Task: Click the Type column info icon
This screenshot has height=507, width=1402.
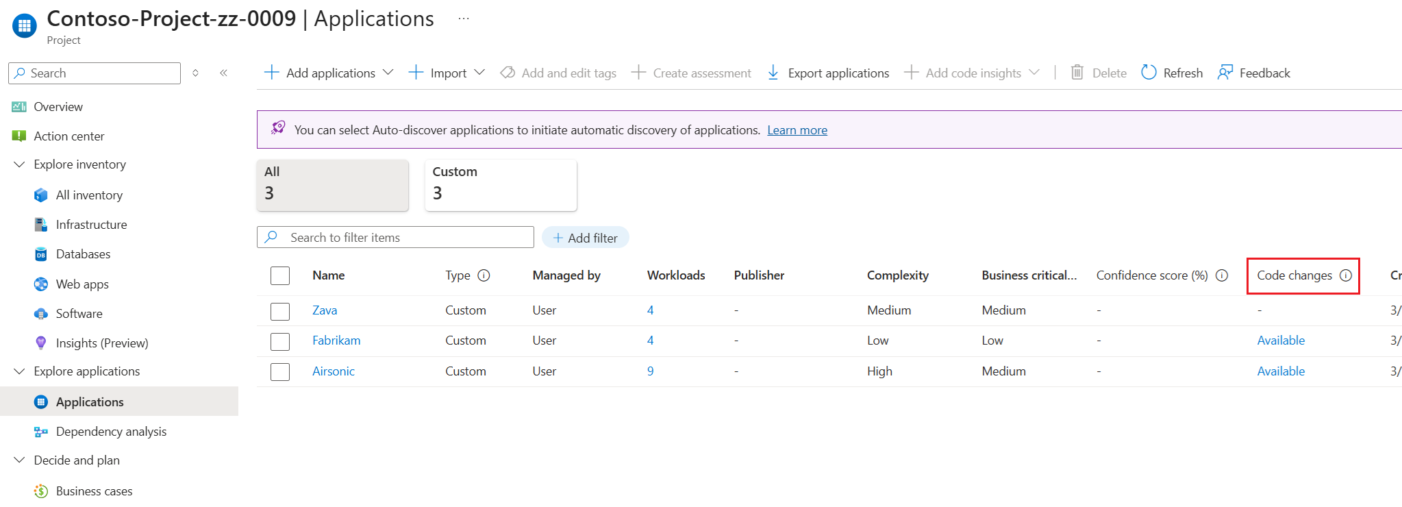Action: tap(484, 275)
